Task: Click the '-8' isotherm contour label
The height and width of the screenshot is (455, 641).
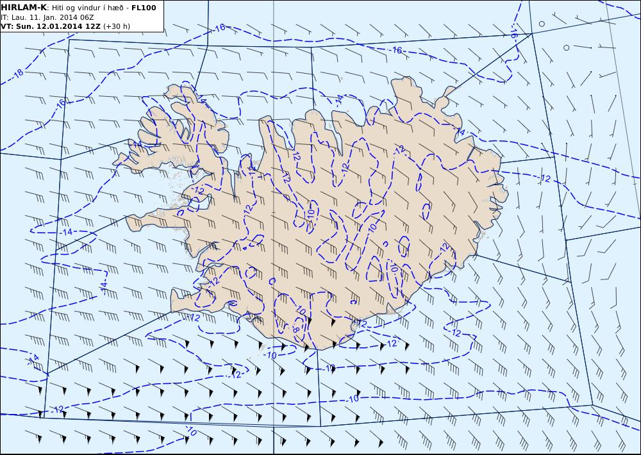Action: [296, 329]
